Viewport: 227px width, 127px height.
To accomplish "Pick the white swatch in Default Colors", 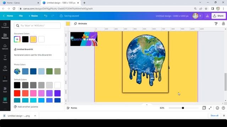I will pos(57,85).
